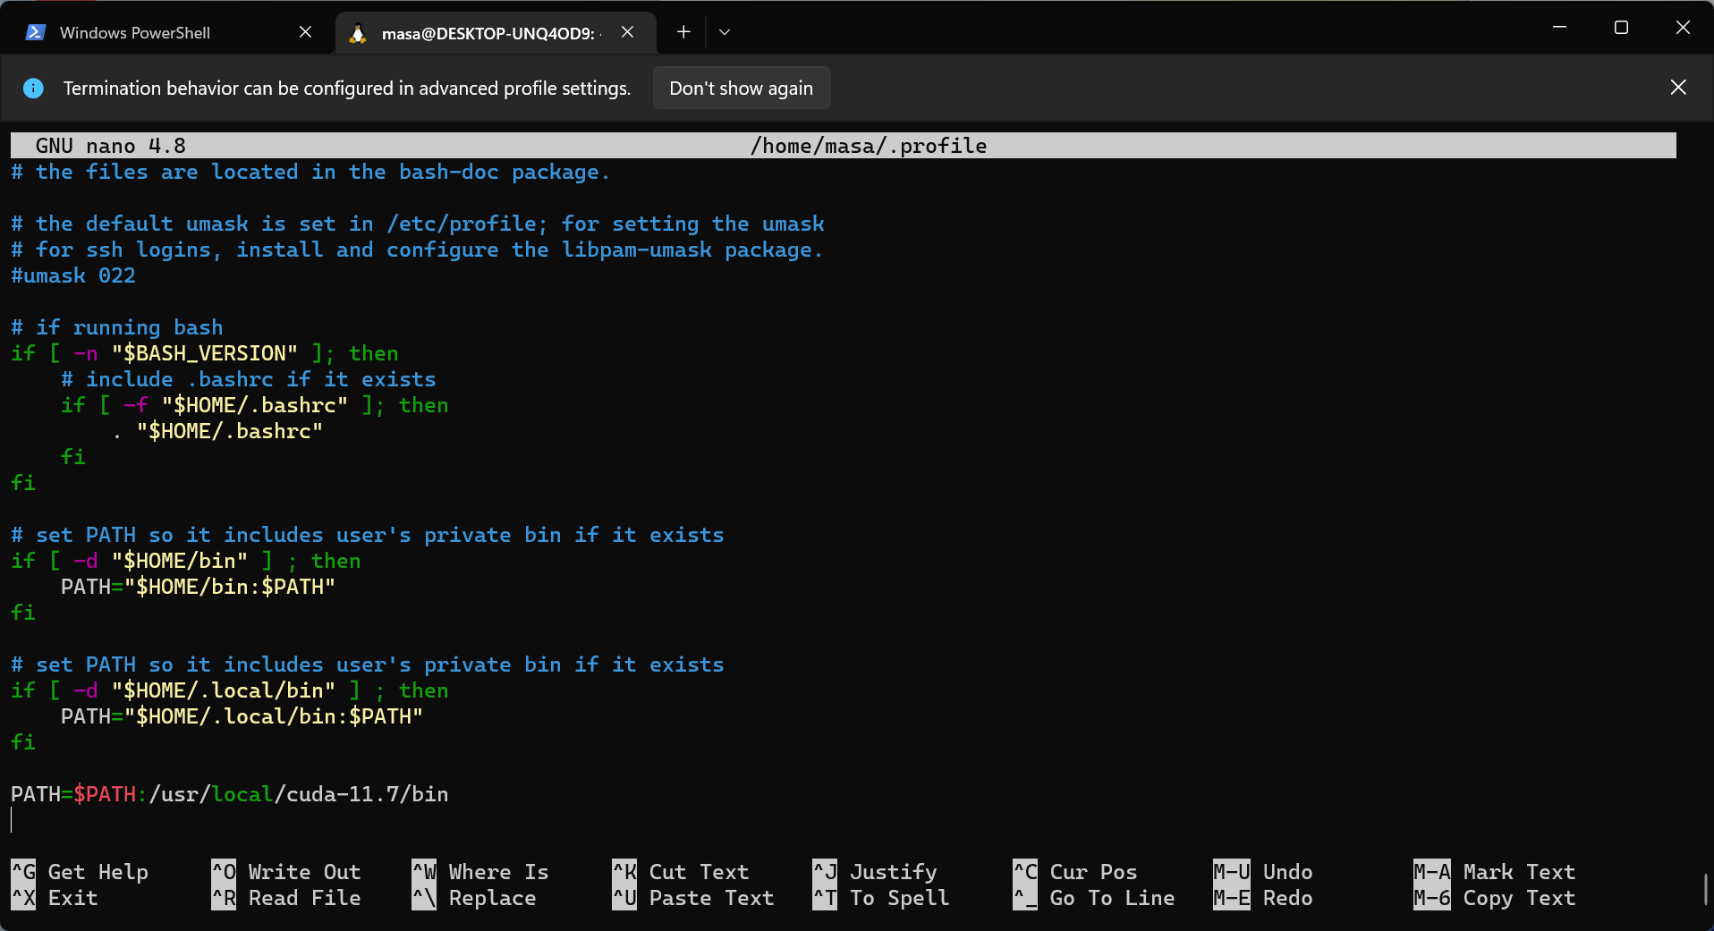Click the PowerShell icon on first tab
The width and height of the screenshot is (1714, 931).
click(x=36, y=33)
